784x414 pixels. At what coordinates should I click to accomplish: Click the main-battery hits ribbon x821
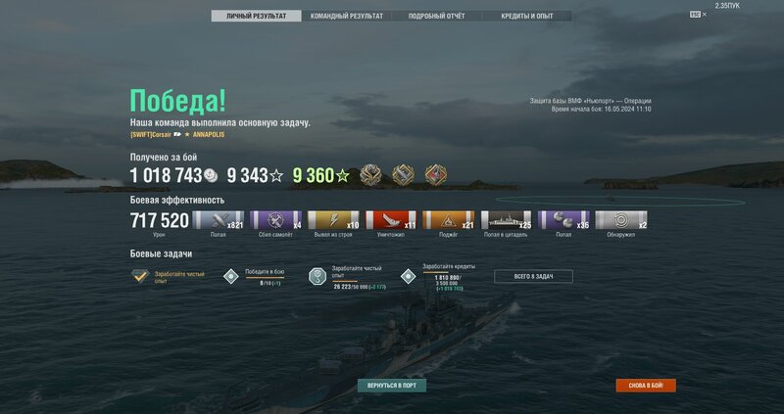point(218,220)
